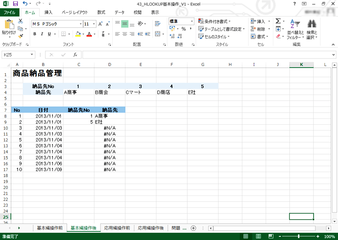338x240 pixels.
Task: Apply percent style format
Action: tap(184, 29)
